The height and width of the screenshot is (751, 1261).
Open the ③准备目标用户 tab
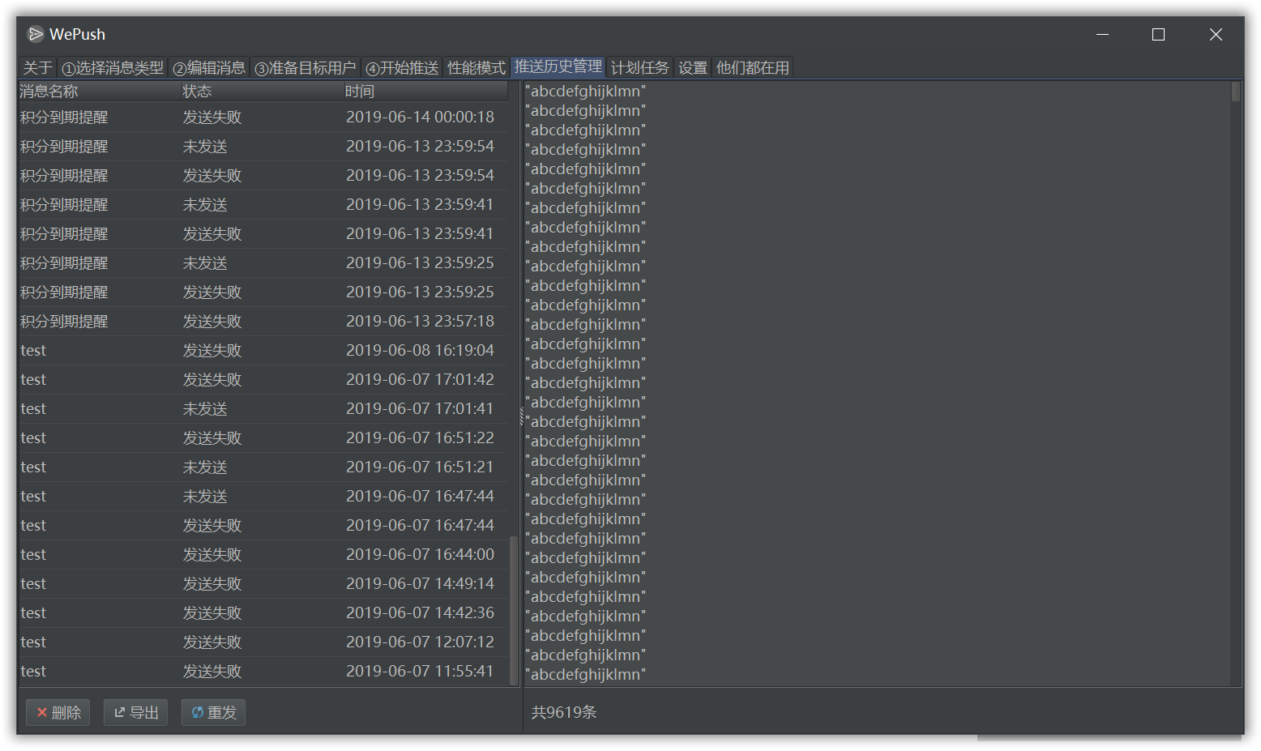point(306,68)
